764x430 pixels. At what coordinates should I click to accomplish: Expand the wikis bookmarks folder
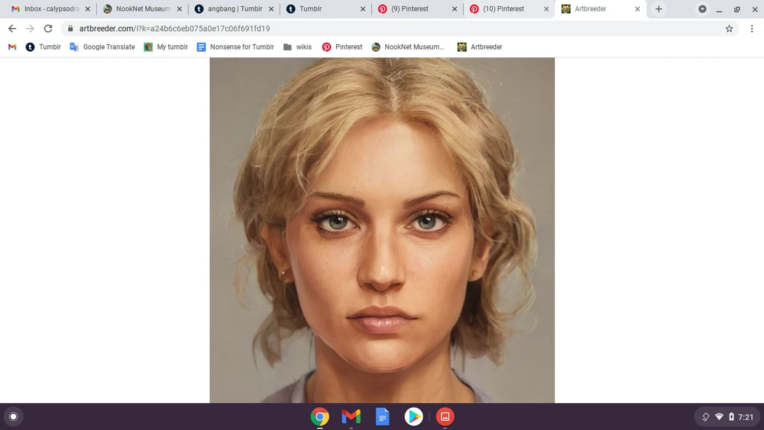(297, 47)
